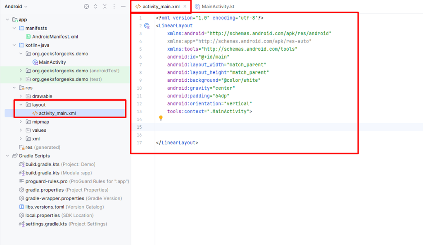This screenshot has width=423, height=245.
Task: Click the android:id="@+id/main" attribute line
Action: [x=198, y=57]
